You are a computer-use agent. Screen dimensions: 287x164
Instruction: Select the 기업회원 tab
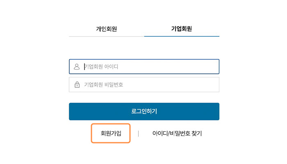coord(182,29)
